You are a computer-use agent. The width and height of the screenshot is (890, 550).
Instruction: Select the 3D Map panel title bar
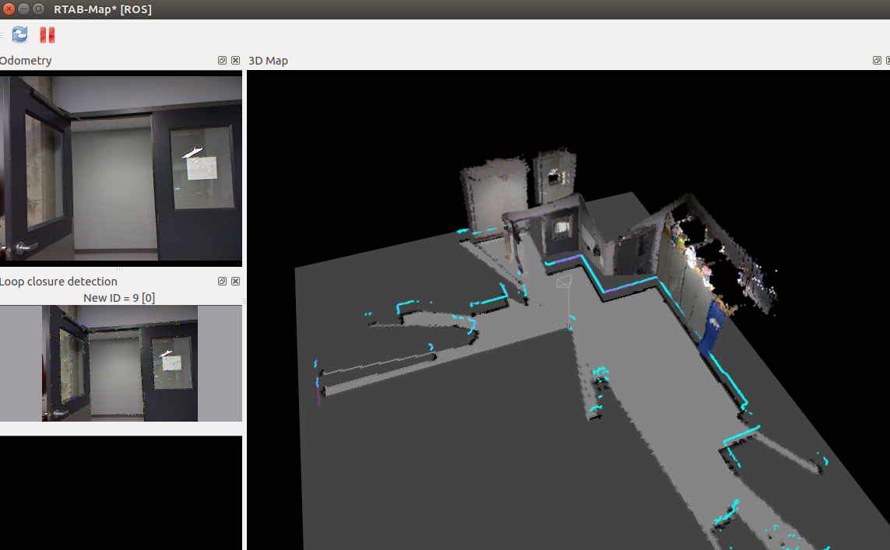[267, 60]
